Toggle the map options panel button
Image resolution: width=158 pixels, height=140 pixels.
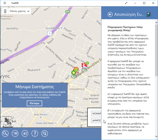pos(5,11)
